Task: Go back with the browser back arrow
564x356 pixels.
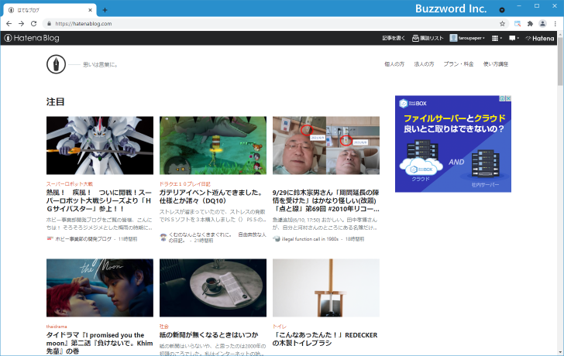Action: [x=9, y=24]
